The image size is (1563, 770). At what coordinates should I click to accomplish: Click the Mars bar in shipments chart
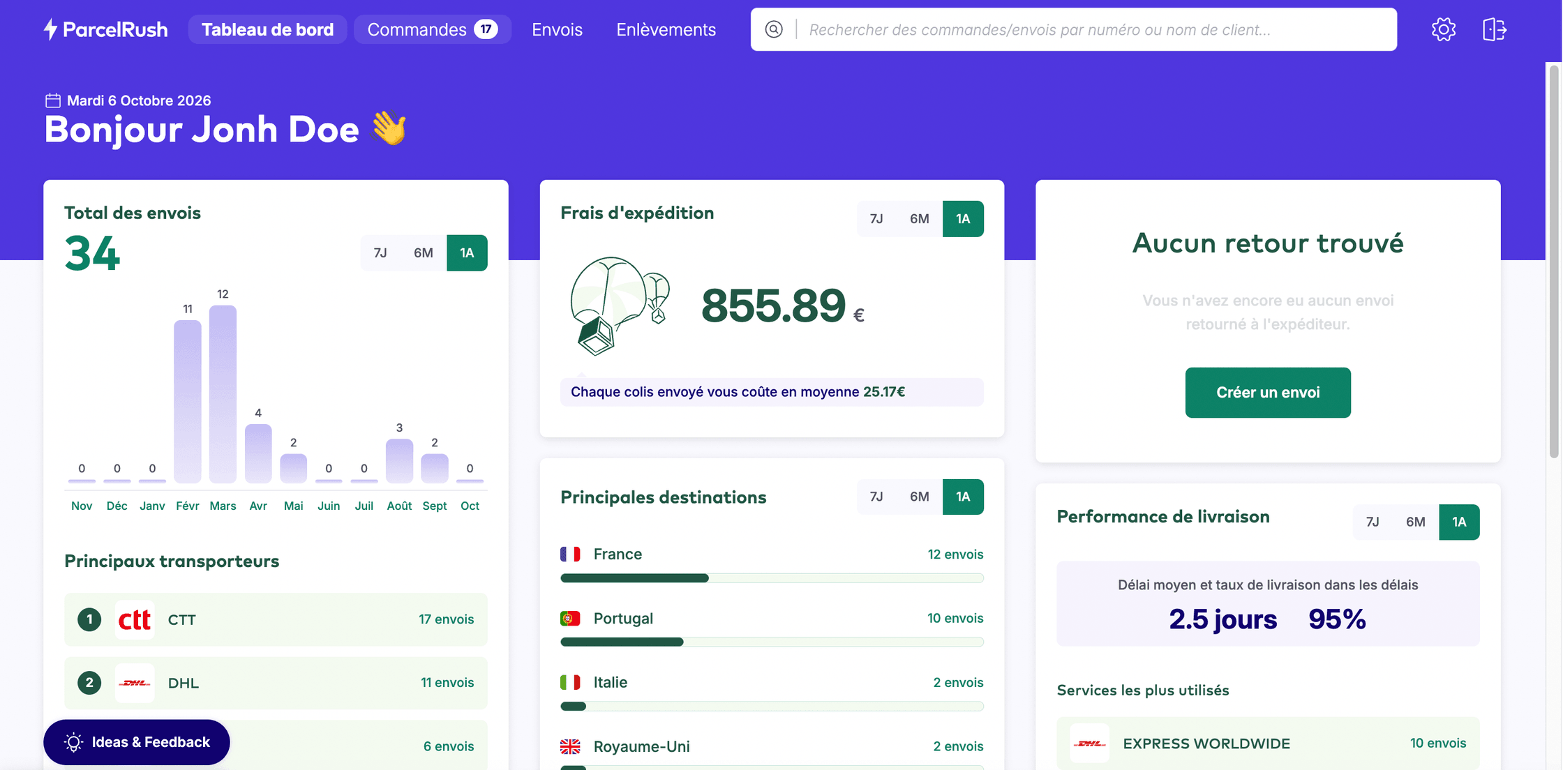pyautogui.click(x=223, y=394)
